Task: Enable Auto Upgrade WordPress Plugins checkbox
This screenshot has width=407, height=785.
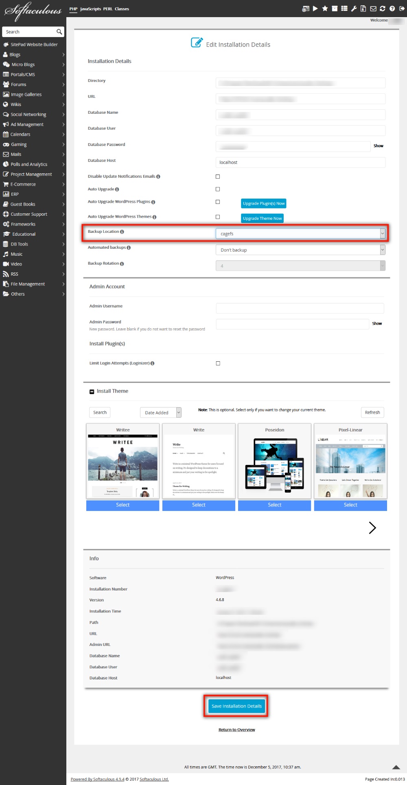Action: 218,202
